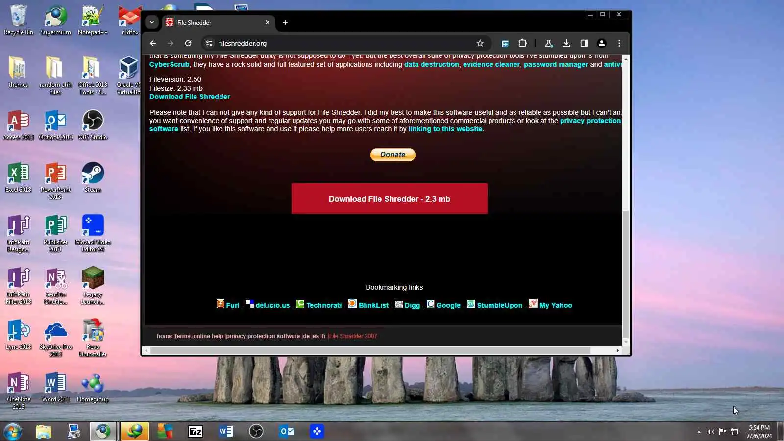The height and width of the screenshot is (441, 784).
Task: Open the data destruction link
Action: pos(432,65)
